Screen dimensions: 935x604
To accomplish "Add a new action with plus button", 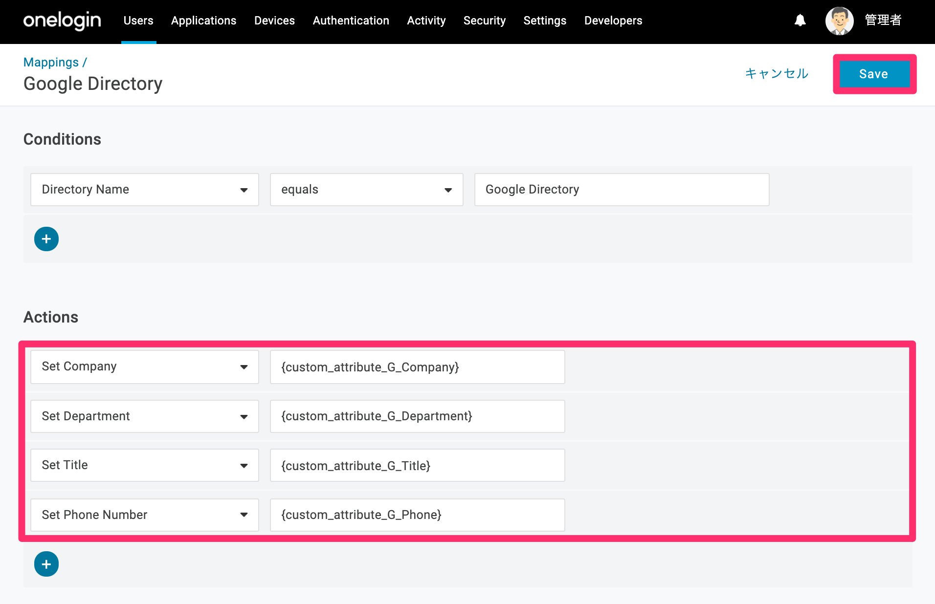I will click(x=46, y=564).
